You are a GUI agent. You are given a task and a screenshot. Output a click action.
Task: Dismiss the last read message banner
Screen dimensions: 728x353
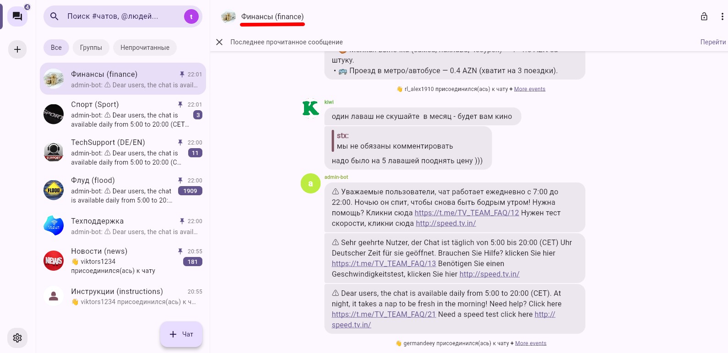coord(219,42)
